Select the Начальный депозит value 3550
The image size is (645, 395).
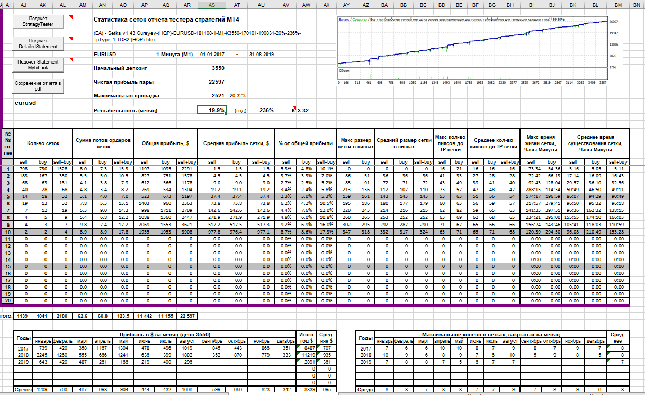[218, 68]
